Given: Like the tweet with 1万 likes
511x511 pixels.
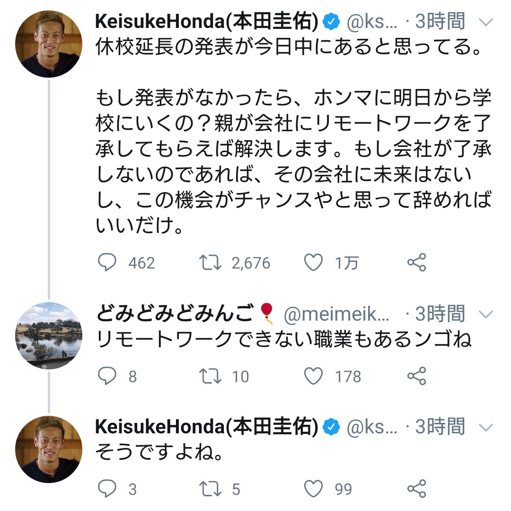Looking at the screenshot, I should (x=313, y=262).
